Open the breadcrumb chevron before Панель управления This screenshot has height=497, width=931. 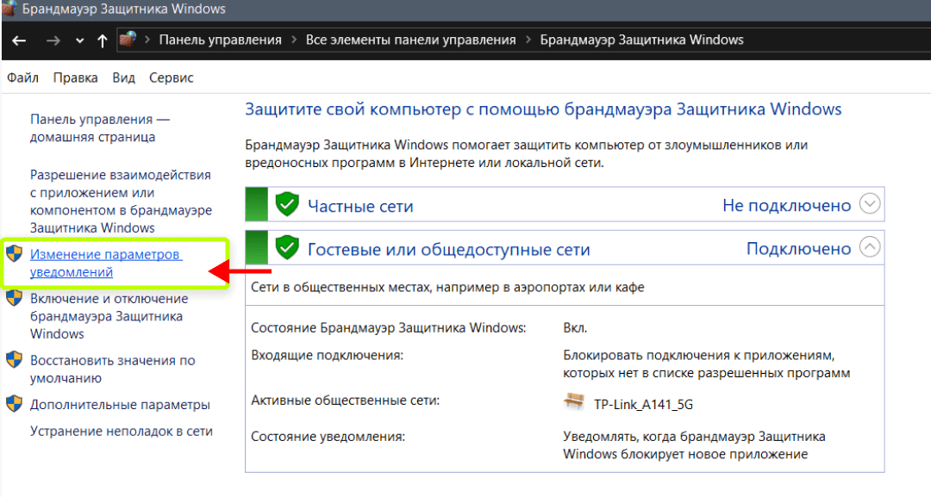pyautogui.click(x=147, y=40)
